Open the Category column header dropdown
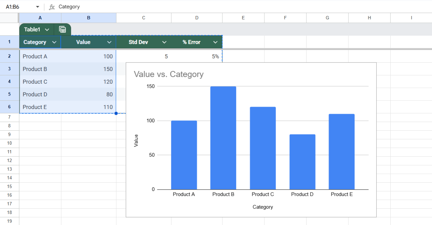Screen dimensions: 432x225 pos(55,42)
